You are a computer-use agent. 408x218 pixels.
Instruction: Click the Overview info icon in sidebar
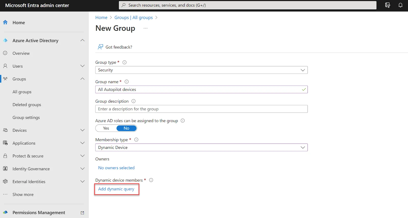[x=5, y=53]
